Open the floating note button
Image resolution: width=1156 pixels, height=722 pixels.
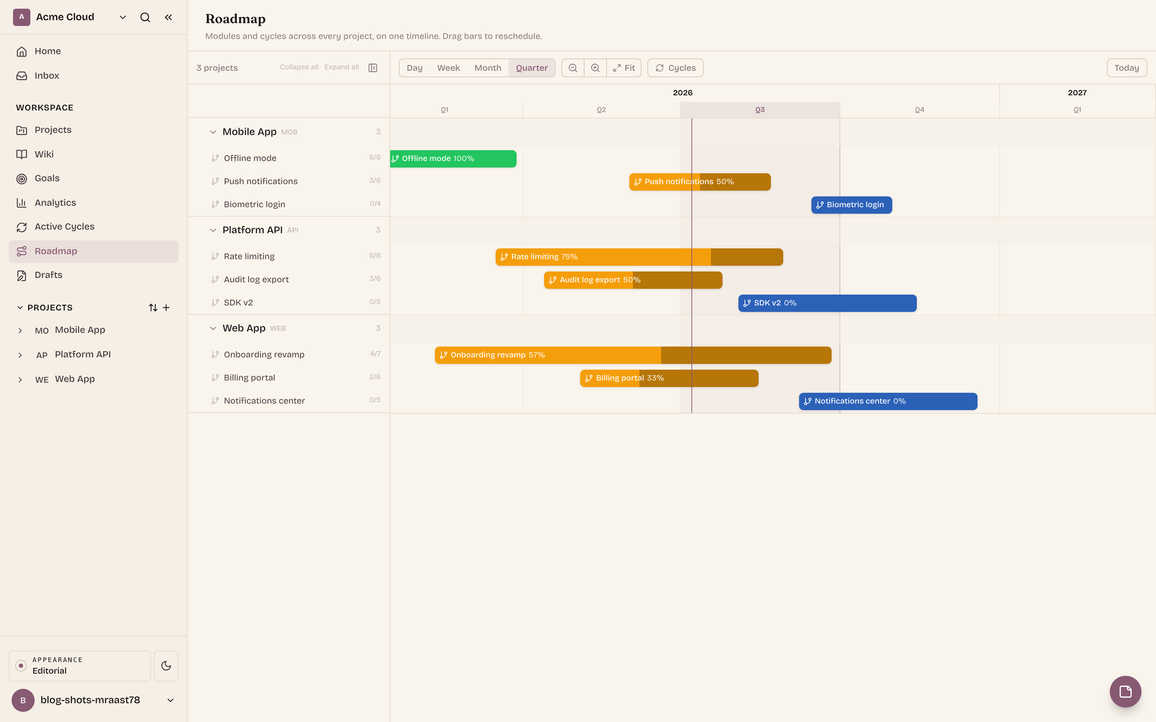[x=1125, y=691]
